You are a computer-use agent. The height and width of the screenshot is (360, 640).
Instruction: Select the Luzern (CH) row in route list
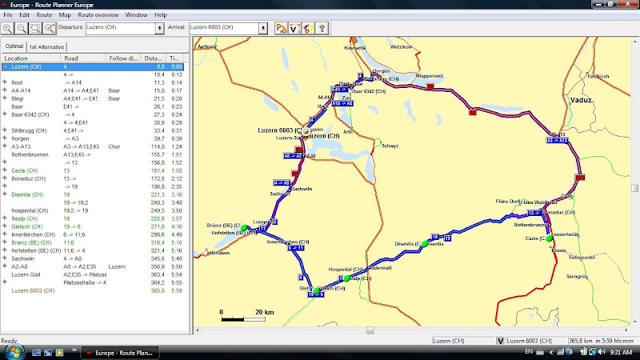click(x=93, y=66)
